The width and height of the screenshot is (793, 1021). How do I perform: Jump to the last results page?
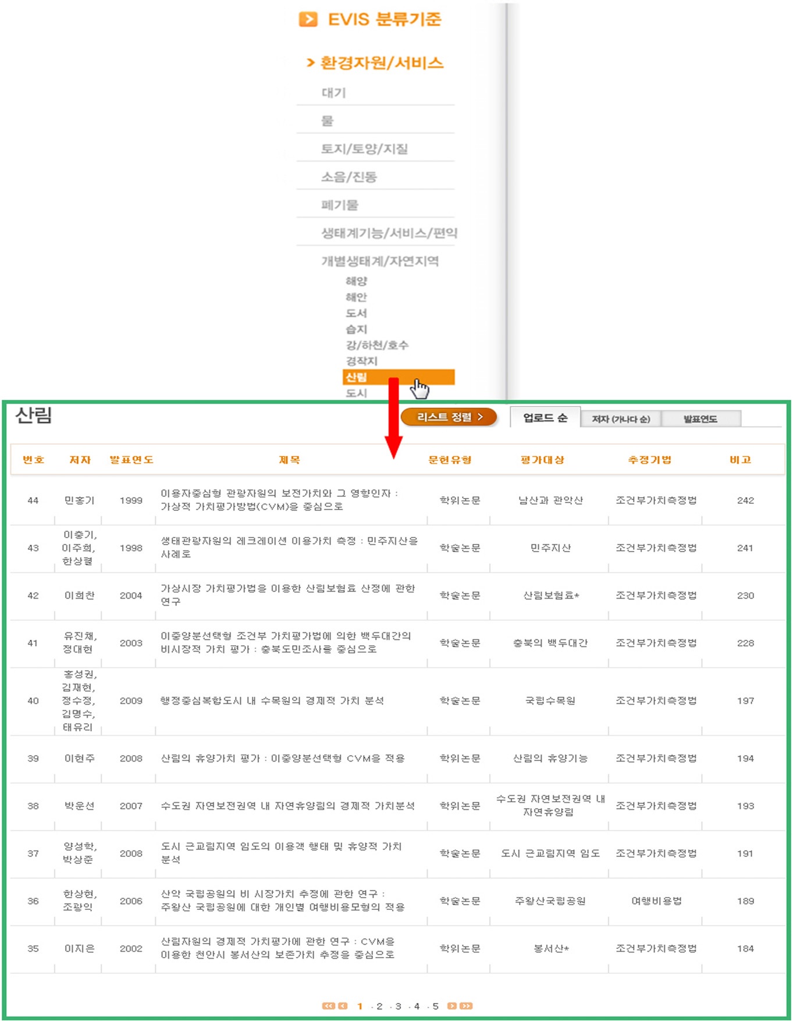click(x=466, y=1006)
